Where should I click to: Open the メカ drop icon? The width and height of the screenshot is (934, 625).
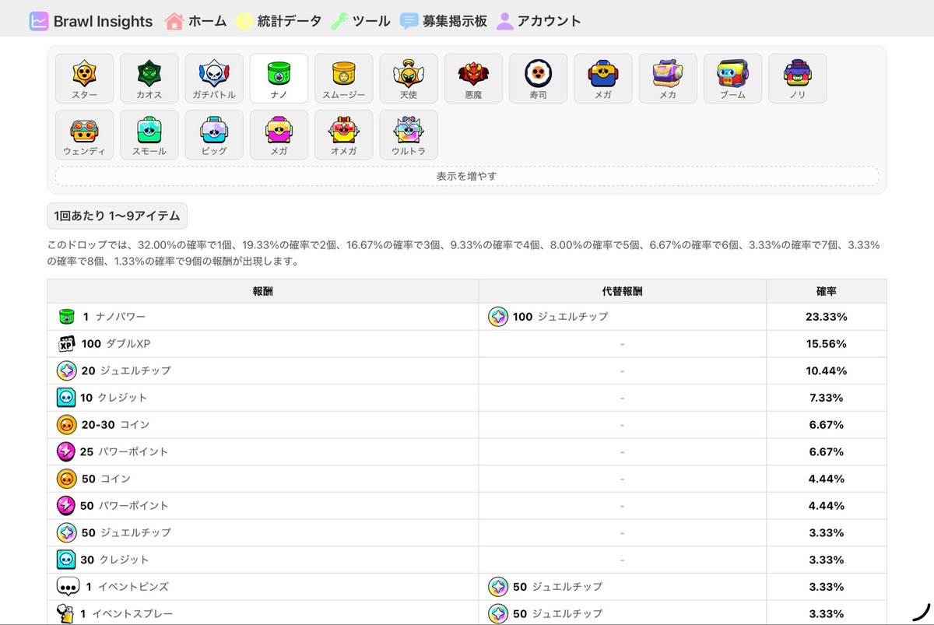point(668,78)
